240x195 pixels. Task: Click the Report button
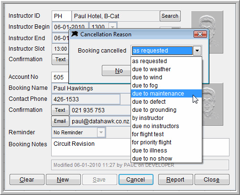(x=175, y=180)
